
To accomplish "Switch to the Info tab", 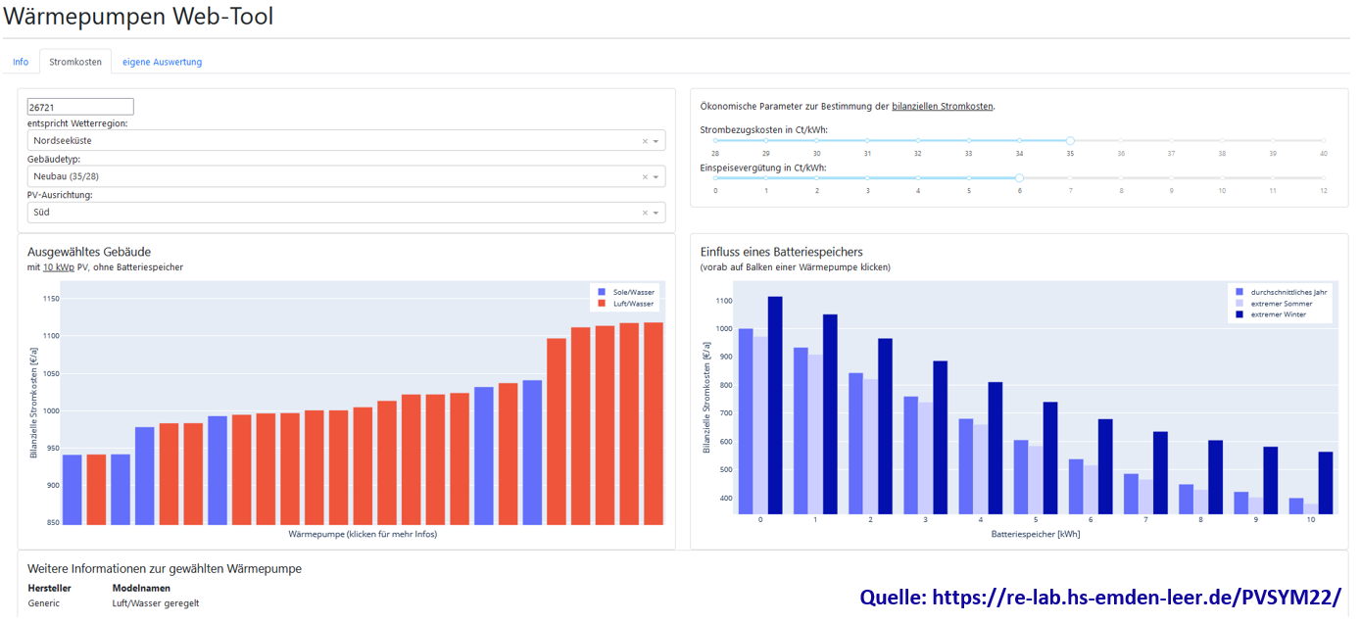I will tap(21, 62).
